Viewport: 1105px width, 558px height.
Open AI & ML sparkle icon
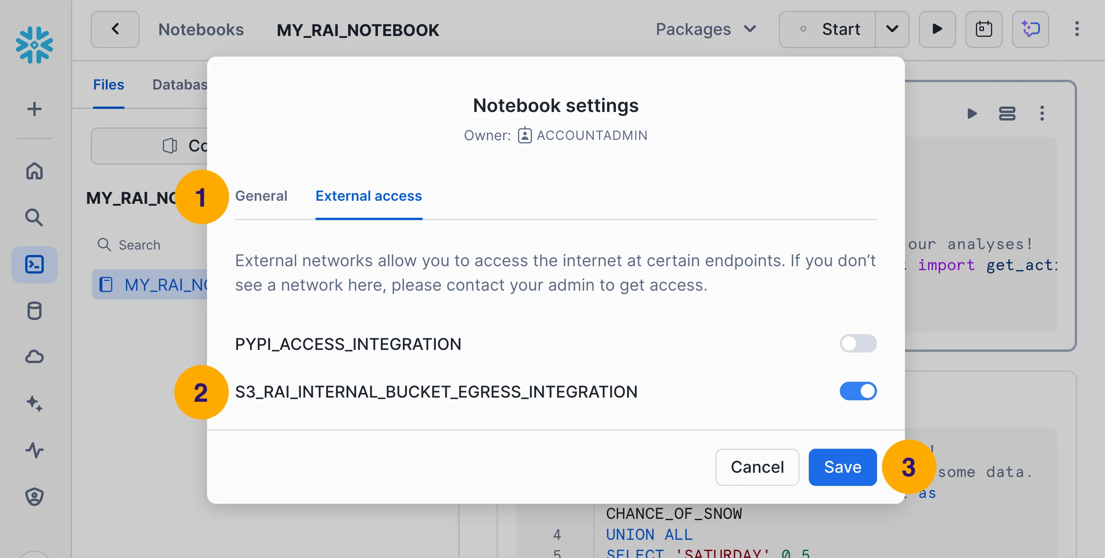(35, 404)
